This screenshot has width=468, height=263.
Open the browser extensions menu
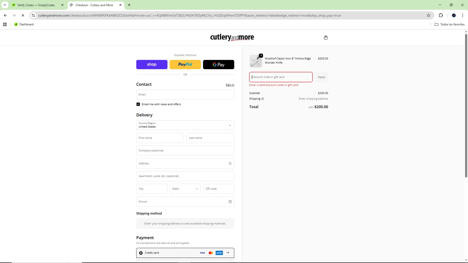tap(441, 15)
